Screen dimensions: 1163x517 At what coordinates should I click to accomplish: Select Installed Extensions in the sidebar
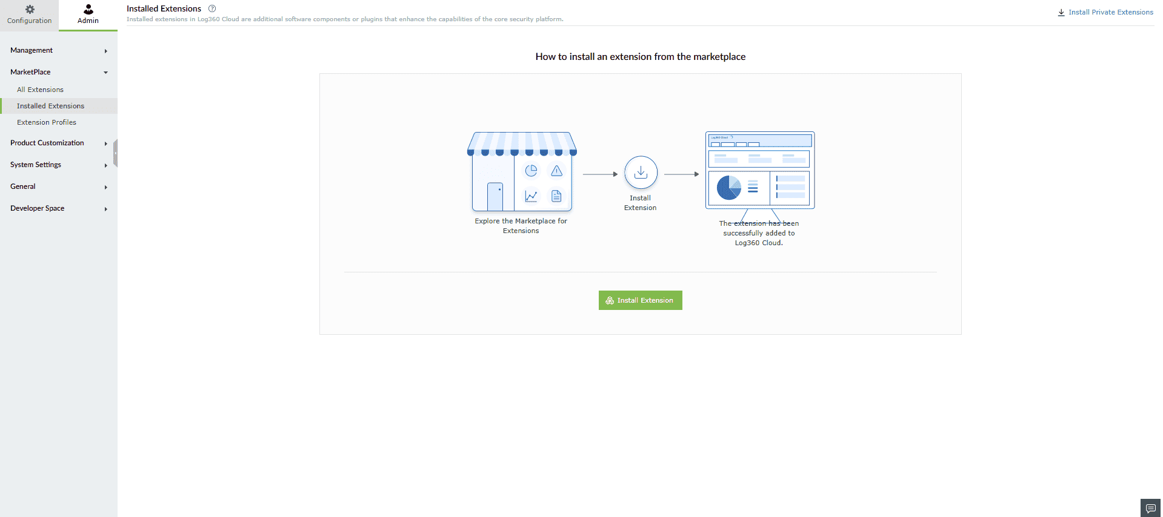pos(59,106)
